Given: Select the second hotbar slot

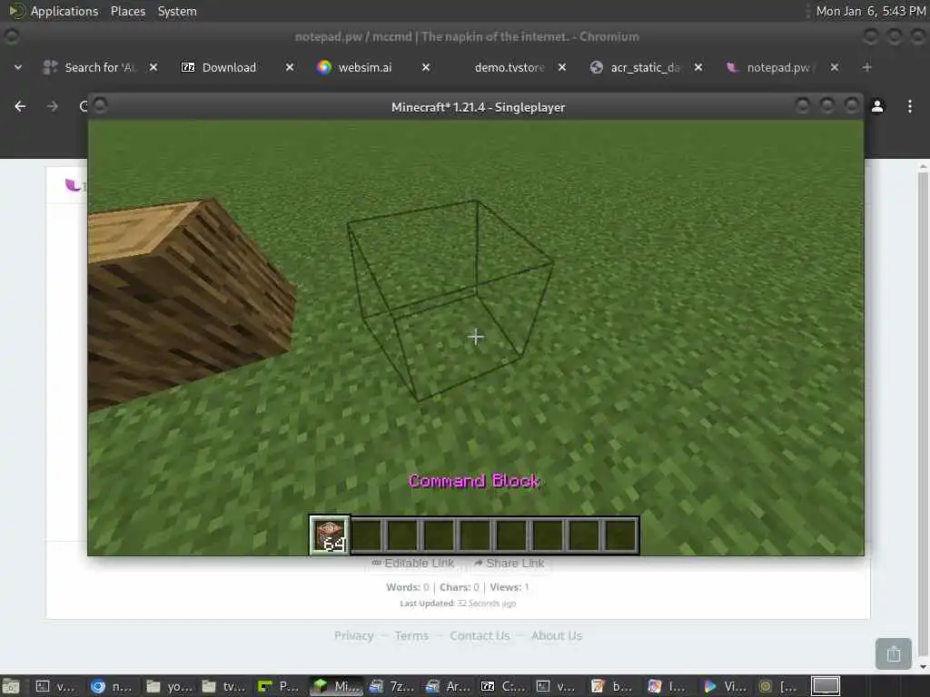Looking at the screenshot, I should click(367, 535).
